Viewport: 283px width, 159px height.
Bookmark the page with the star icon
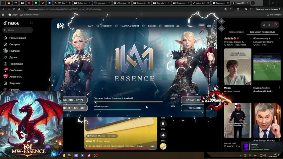pos(231,9)
